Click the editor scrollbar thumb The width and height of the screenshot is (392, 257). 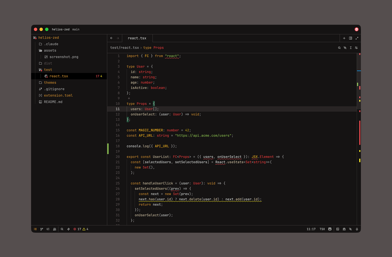coord(359,81)
